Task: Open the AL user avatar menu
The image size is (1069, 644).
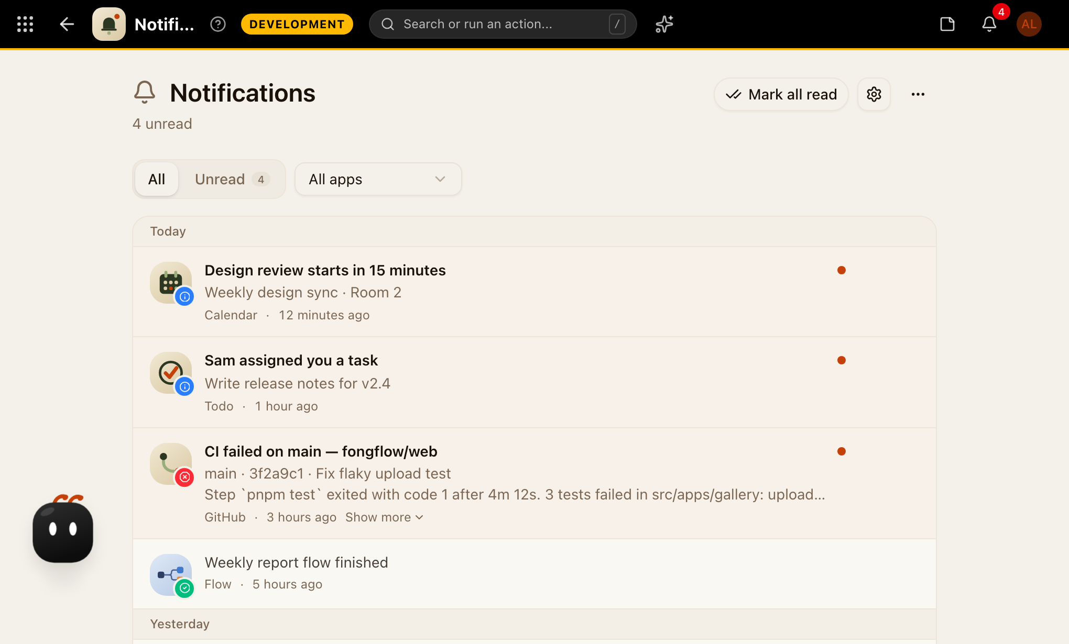Action: tap(1029, 24)
